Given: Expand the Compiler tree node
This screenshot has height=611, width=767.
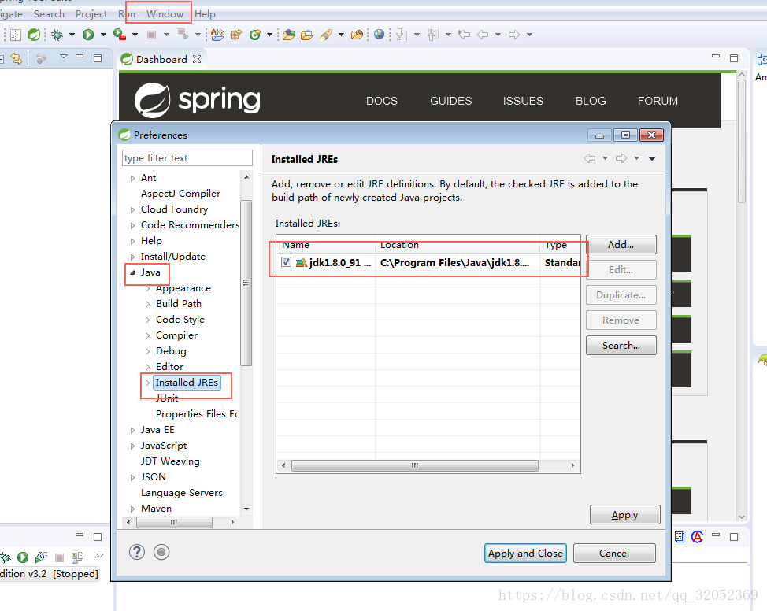Looking at the screenshot, I should coord(148,335).
